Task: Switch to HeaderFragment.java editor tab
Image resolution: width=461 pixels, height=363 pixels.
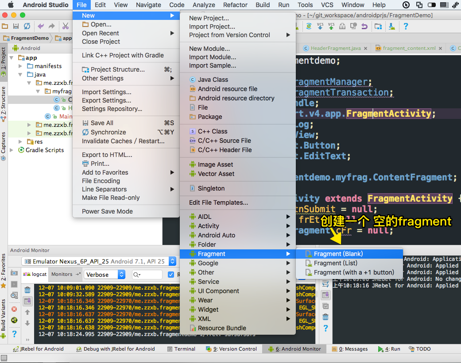Action: click(336, 48)
